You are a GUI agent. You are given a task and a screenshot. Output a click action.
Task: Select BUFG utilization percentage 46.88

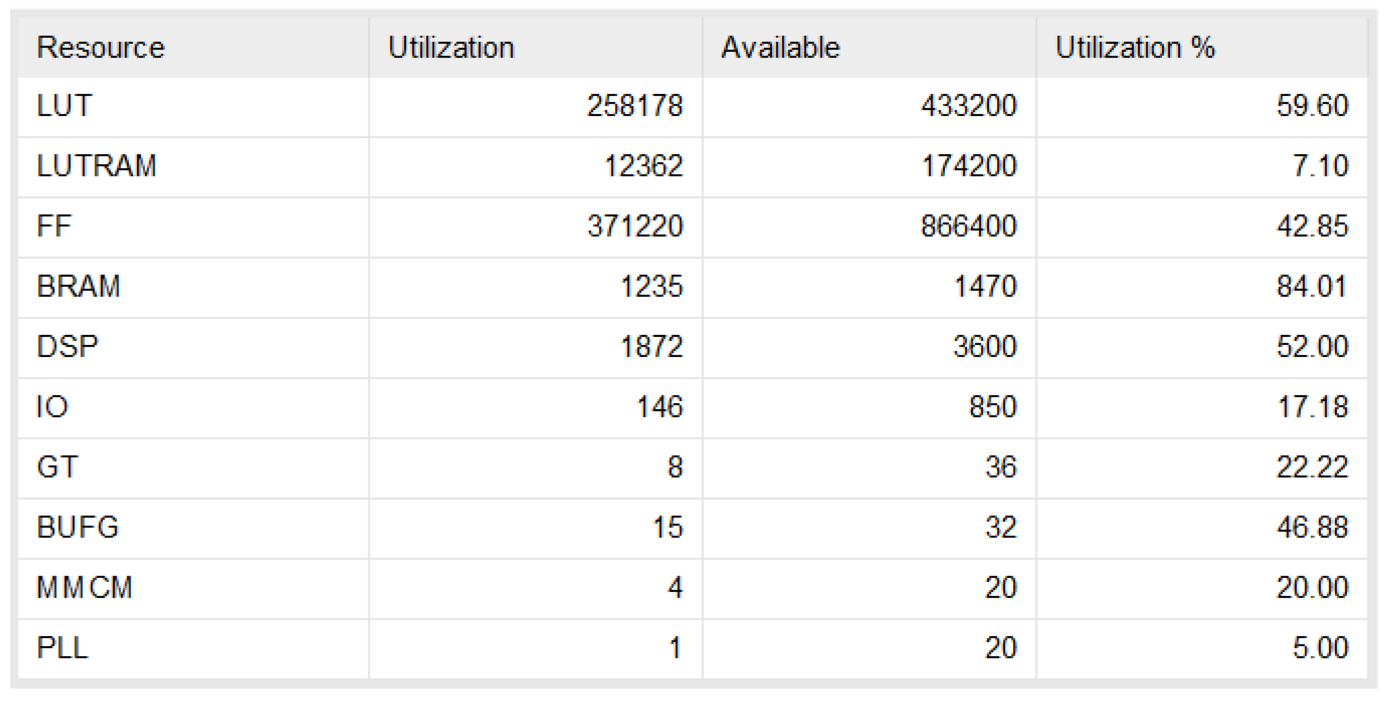tap(1312, 527)
